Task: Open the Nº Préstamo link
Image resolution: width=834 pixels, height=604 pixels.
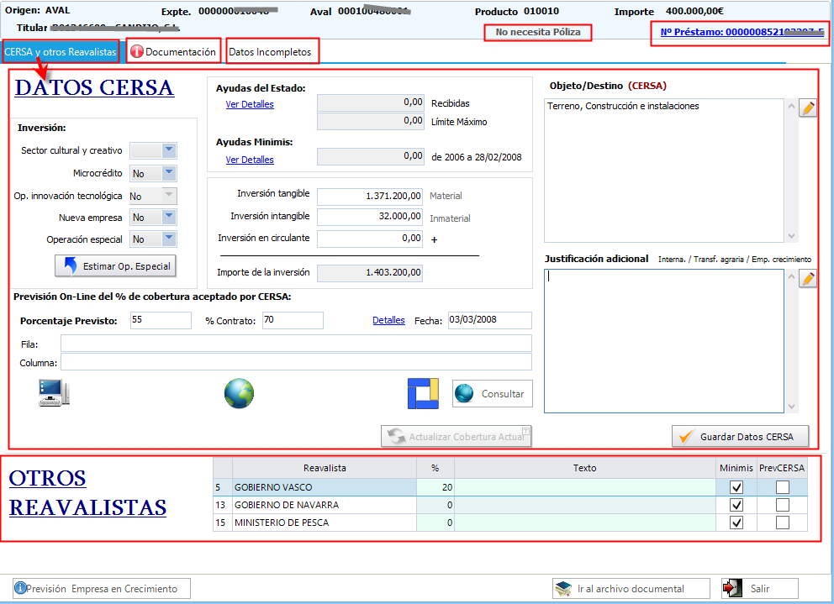Action: pos(742,32)
